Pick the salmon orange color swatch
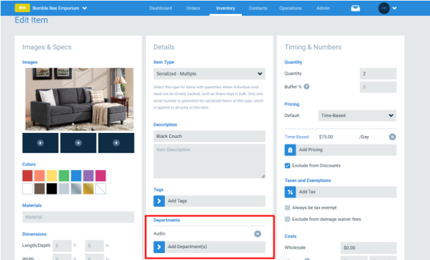Viewport: 430px width, 260px height. (x=39, y=175)
